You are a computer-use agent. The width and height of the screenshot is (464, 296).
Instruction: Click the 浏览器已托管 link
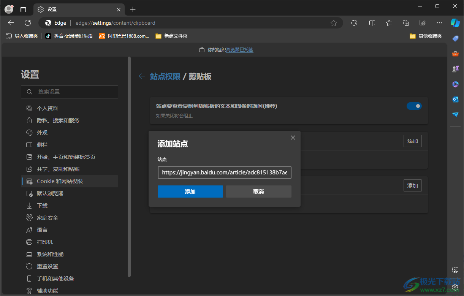(239, 50)
